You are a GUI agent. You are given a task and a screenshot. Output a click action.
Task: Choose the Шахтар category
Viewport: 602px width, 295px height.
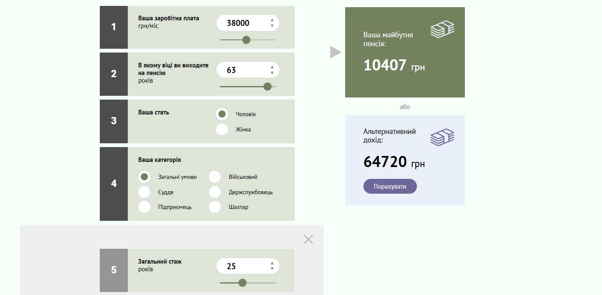tap(215, 207)
